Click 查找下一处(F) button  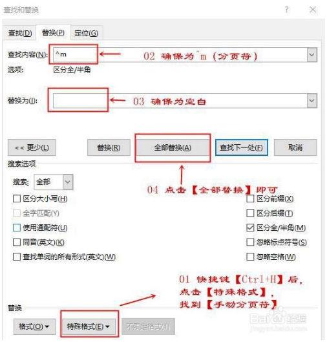click(x=242, y=147)
